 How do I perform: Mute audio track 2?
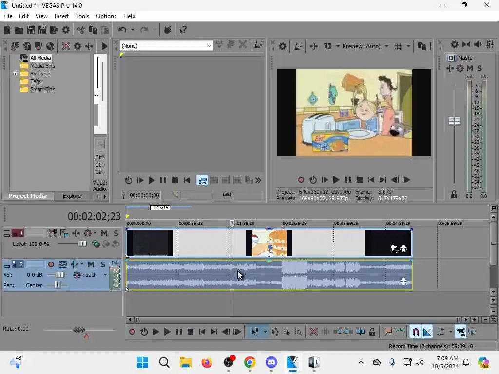point(91,264)
